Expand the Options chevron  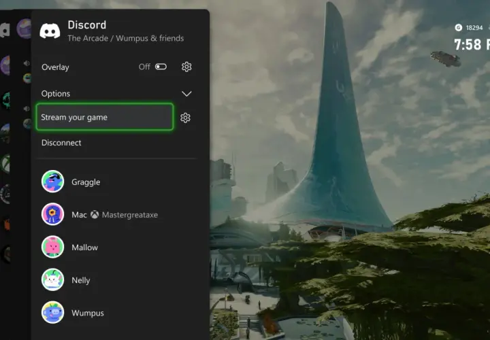pos(186,94)
